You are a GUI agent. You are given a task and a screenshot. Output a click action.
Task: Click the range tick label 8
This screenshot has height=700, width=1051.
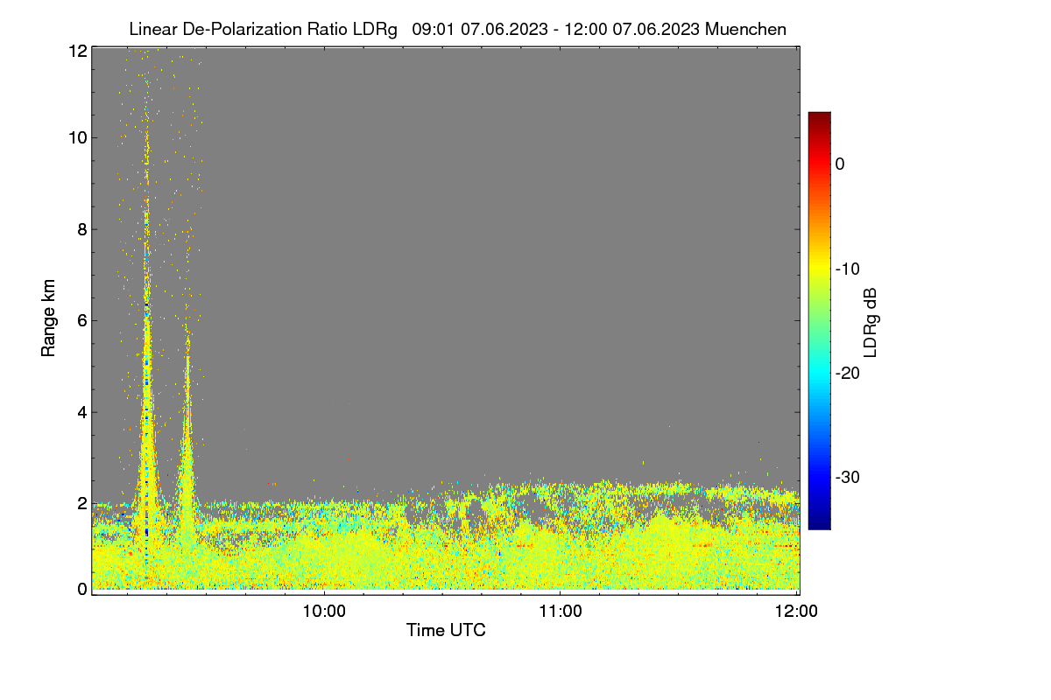[82, 229]
